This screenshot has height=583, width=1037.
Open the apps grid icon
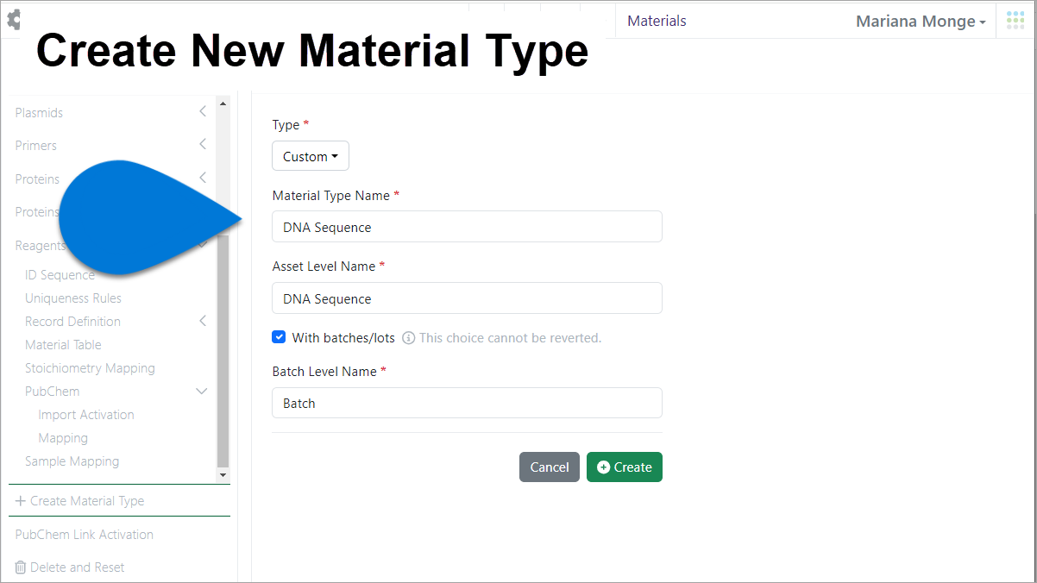click(1015, 20)
